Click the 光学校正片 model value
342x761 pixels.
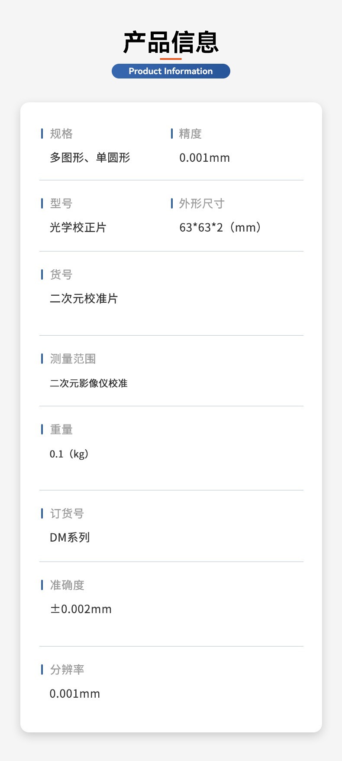(78, 227)
